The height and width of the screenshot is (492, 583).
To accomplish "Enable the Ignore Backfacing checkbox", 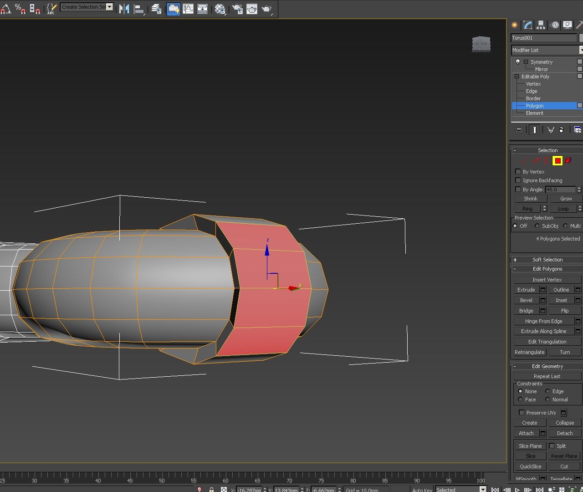I will (518, 180).
